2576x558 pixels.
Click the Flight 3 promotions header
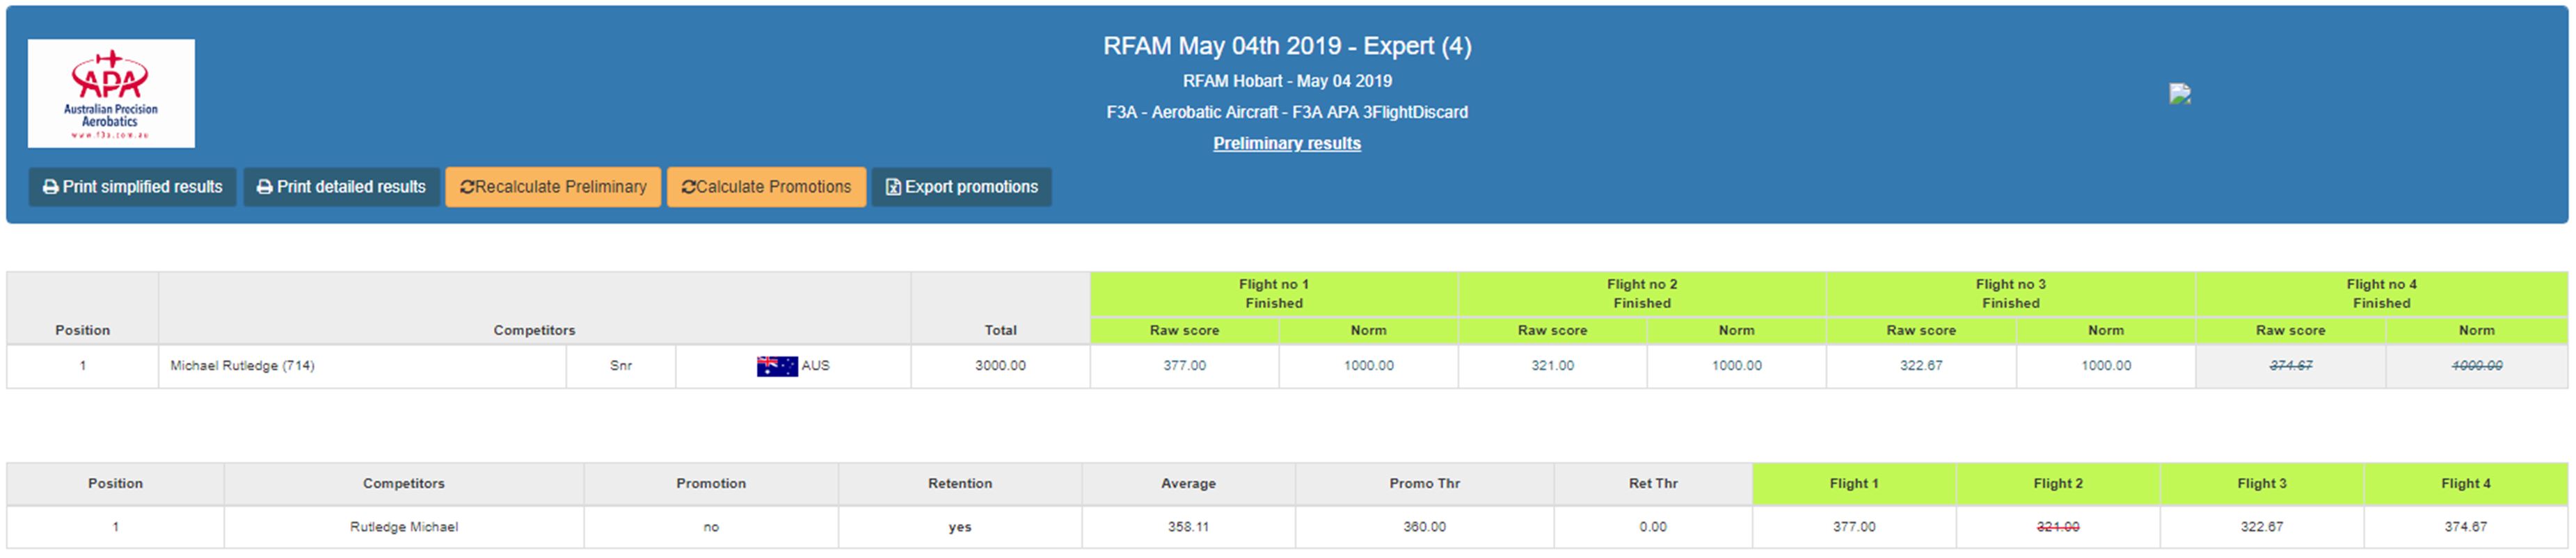coord(2261,484)
